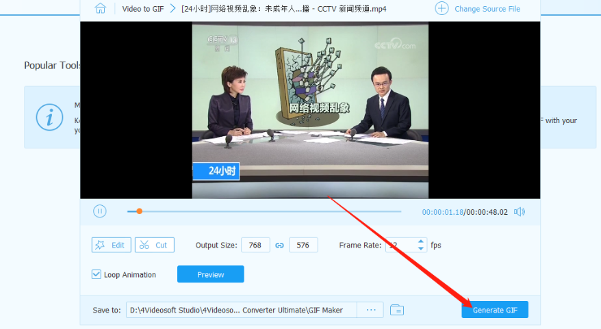Click the 00:00:01.18 current time text
The image size is (601, 329).
(x=443, y=212)
